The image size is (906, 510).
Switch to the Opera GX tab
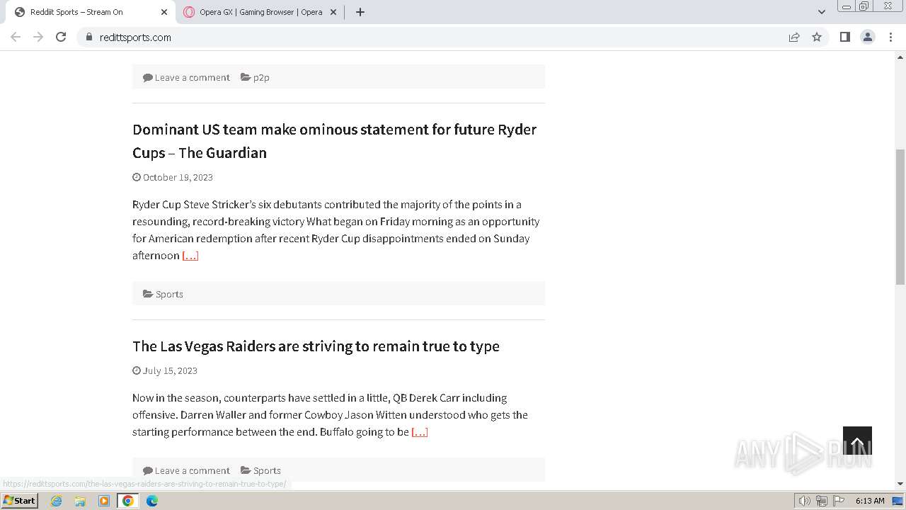(x=259, y=12)
